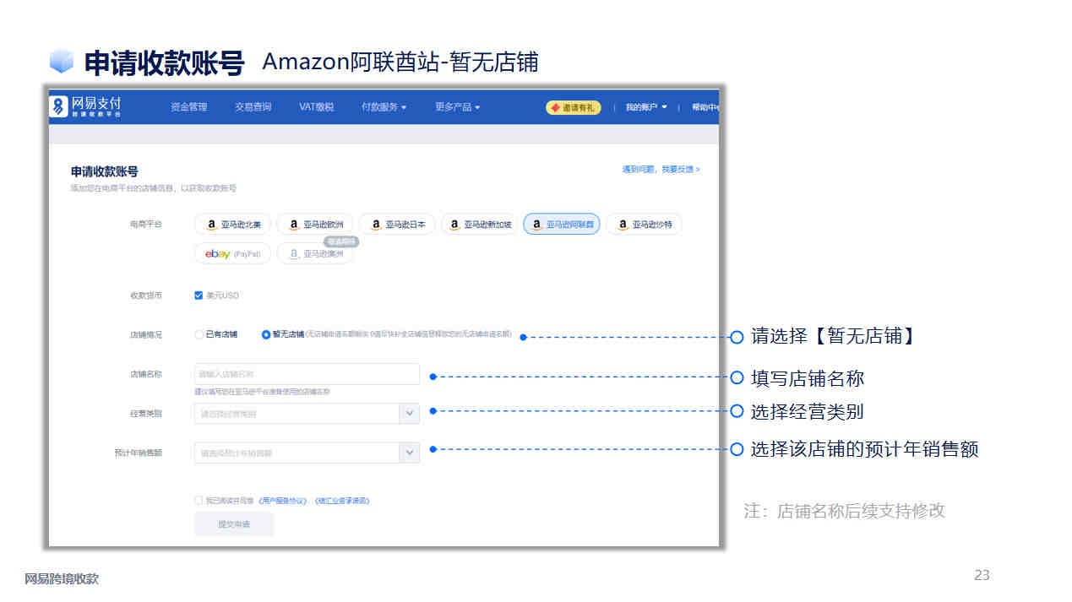Screen dimensions: 1072x602
Task: Click the 邀请有礼 badge
Action: (574, 107)
